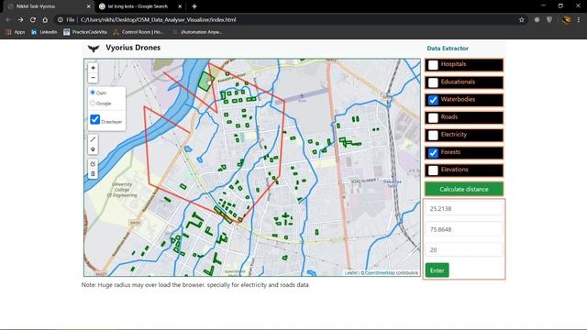Enable the Elevations checkbox
Viewport: 587px width, 330px height.
coord(433,170)
